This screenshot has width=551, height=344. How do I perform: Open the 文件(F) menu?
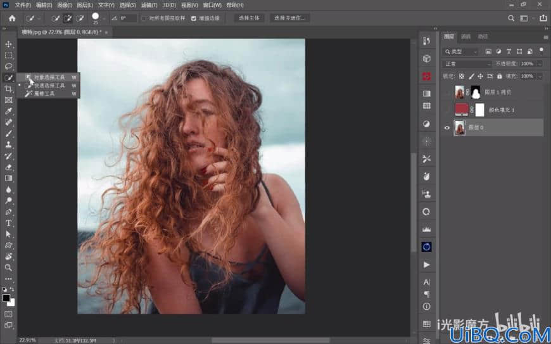[x=23, y=5]
